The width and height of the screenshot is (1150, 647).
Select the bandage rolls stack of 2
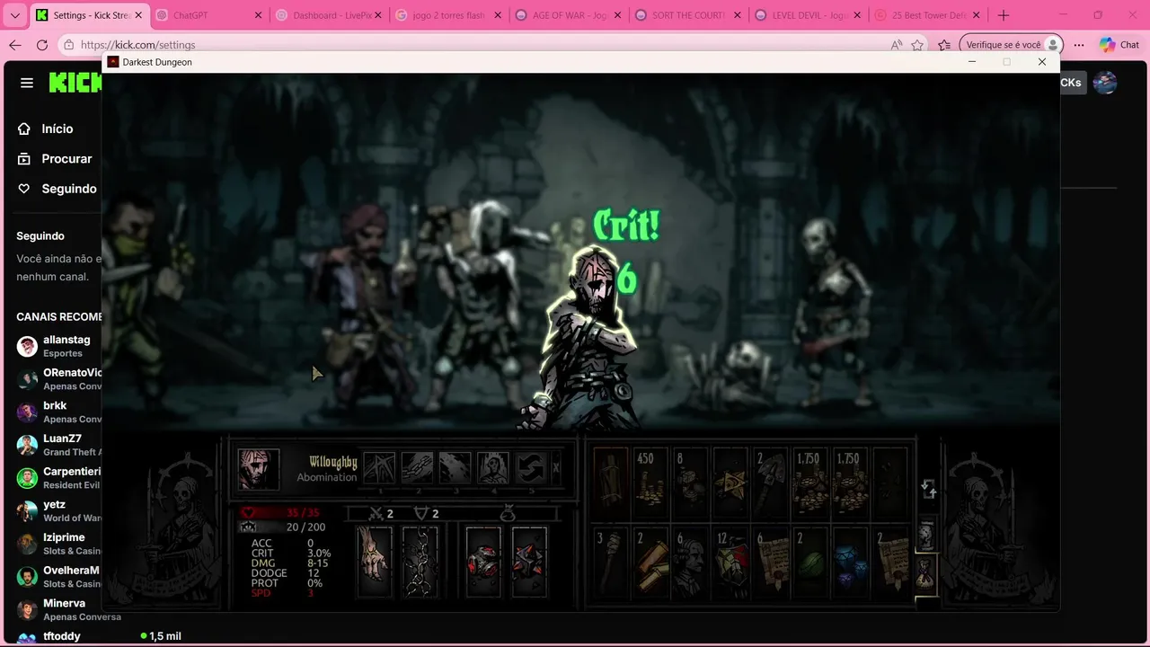tap(651, 563)
